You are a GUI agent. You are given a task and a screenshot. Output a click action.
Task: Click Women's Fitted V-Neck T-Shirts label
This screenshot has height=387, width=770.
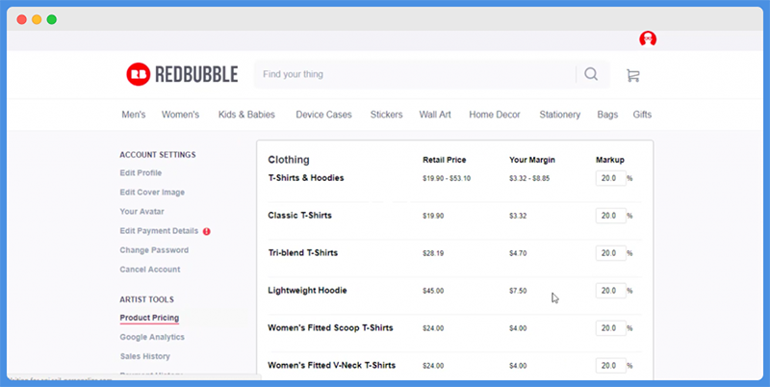331,365
